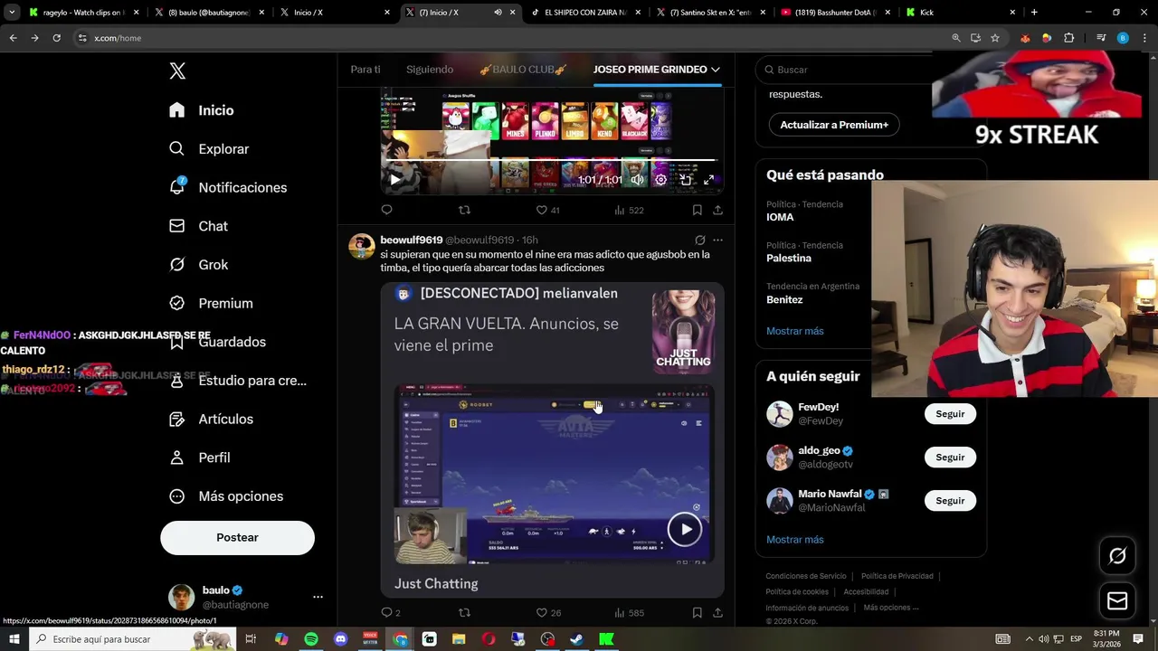Switch to Siguiendo tab
This screenshot has height=651, width=1158.
pyautogui.click(x=430, y=70)
